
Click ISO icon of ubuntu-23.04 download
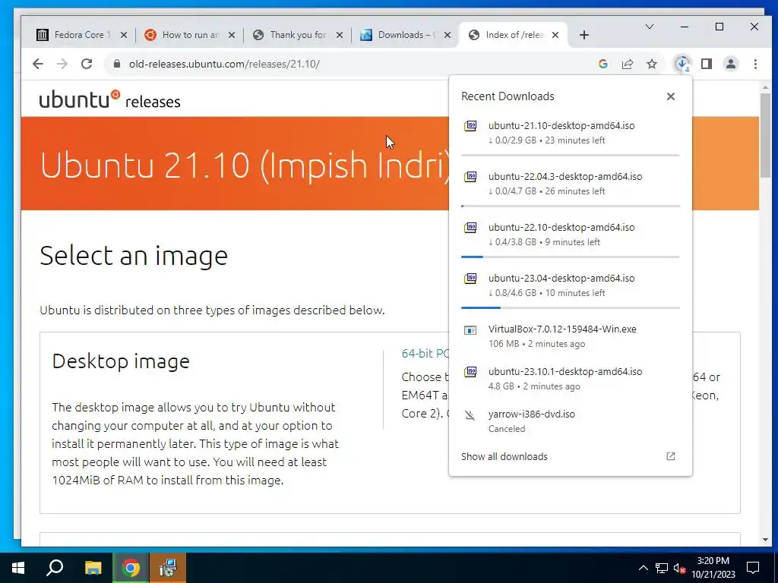470,278
